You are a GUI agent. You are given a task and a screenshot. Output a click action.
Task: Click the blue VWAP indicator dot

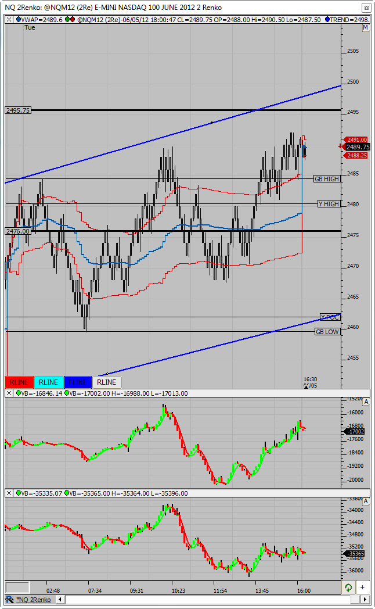(18, 19)
